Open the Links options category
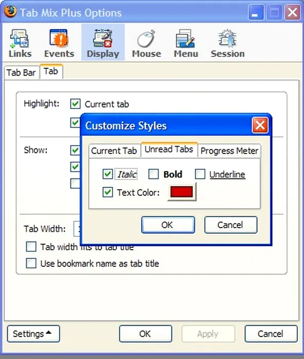 coord(20,43)
